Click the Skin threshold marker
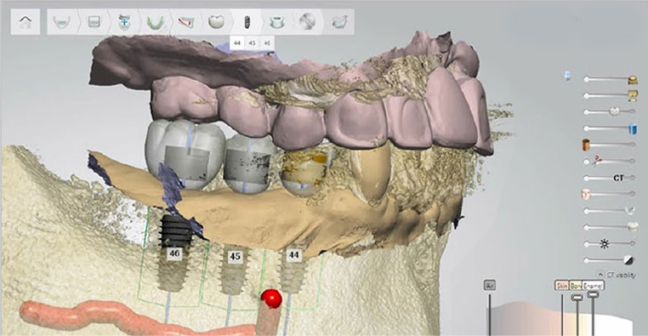Screen dimensions: 648x336 [561, 285]
